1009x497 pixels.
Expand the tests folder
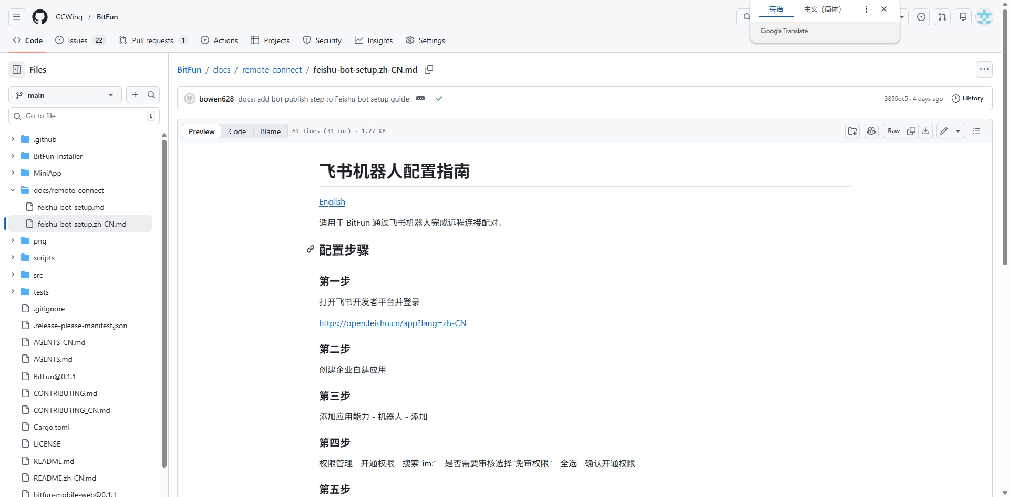13,292
